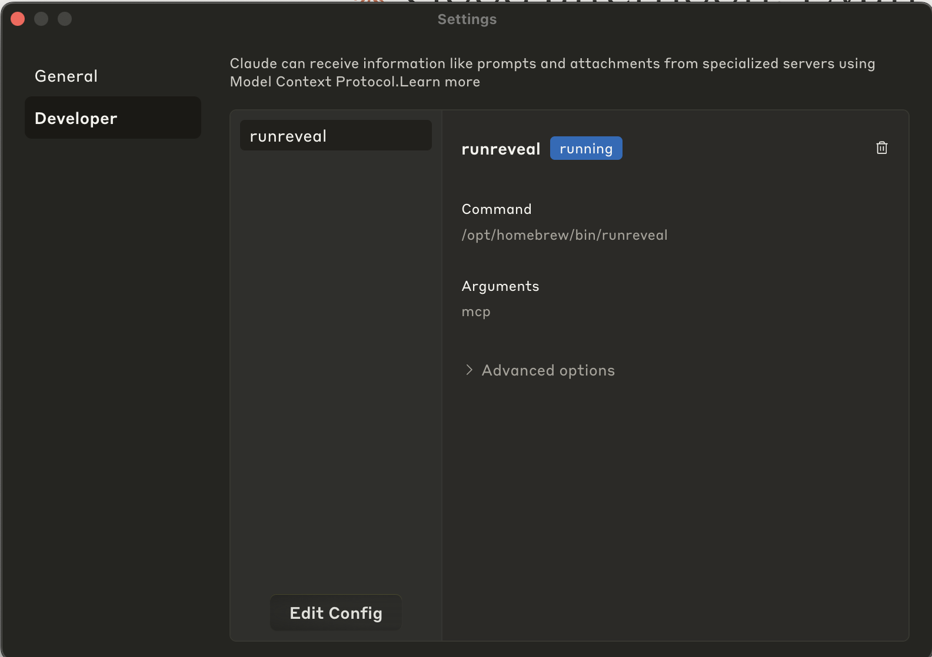Click the Advanced options label text
This screenshot has width=932, height=657.
(x=548, y=370)
